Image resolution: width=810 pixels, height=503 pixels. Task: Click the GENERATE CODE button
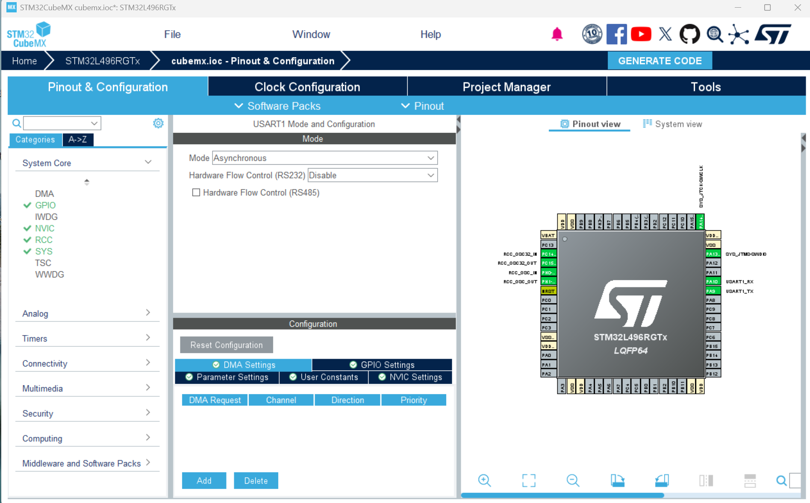pyautogui.click(x=660, y=61)
